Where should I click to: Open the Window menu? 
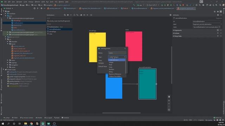[61, 2]
